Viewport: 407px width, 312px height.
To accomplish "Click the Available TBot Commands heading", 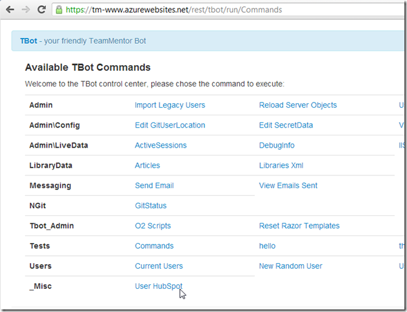I will [x=88, y=68].
